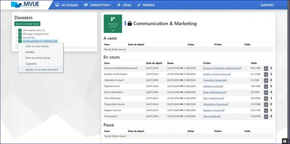Open actions dropdown for Note Information

click(266, 93)
